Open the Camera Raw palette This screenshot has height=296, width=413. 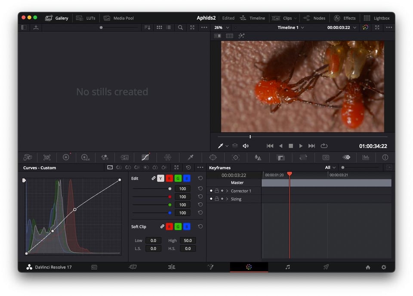28,157
